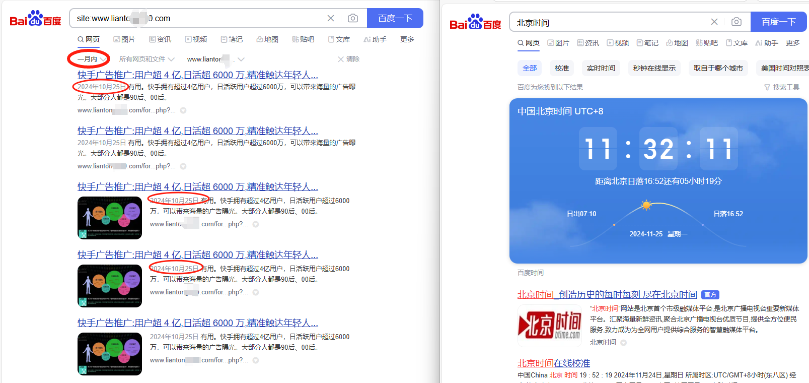Select the 美国时间对照表 filter chip
This screenshot has width=809, height=383.
(x=782, y=68)
